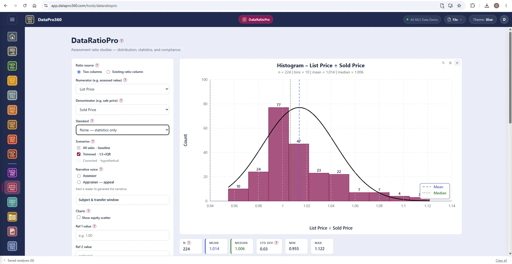Show help for the N statistic

pyautogui.click(x=189, y=243)
